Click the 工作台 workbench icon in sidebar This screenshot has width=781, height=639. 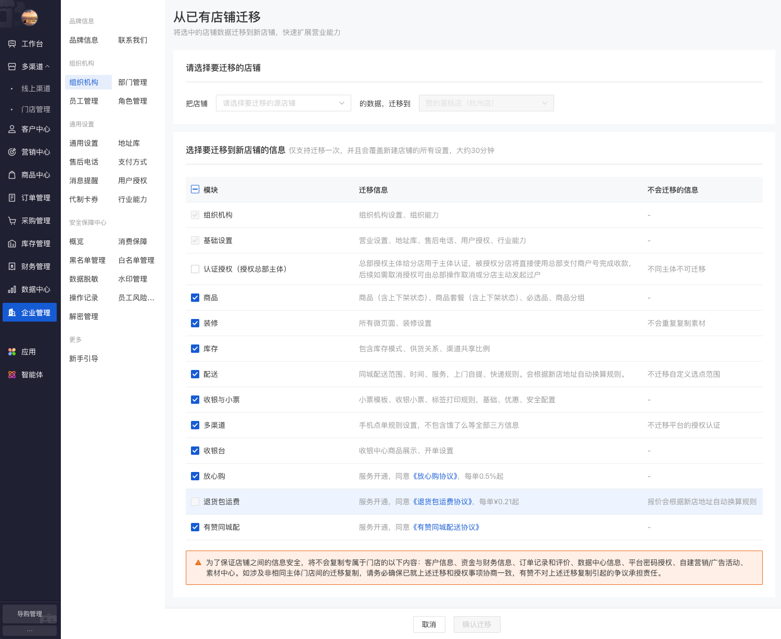pos(12,44)
